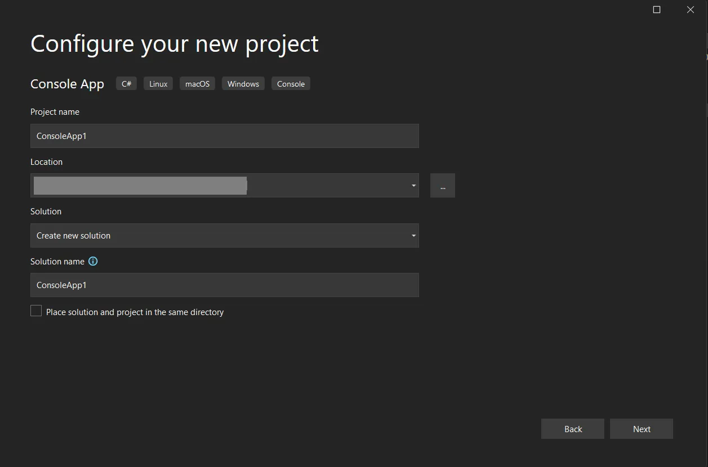The image size is (708, 467).
Task: Click the Linux platform tag
Action: [158, 84]
